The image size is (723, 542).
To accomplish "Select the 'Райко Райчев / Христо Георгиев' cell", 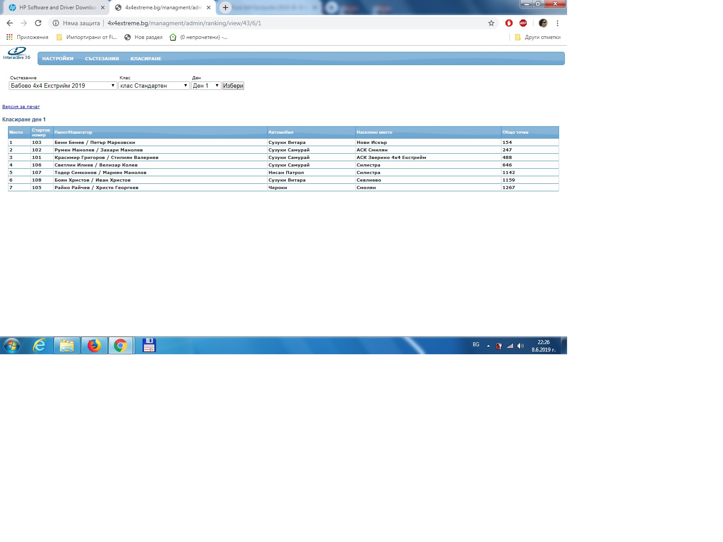I will tap(160, 188).
